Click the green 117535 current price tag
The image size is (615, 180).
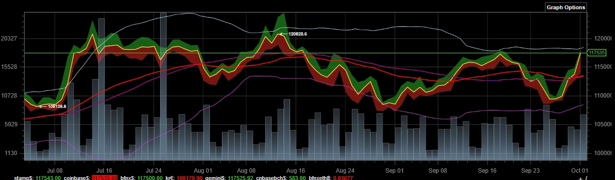596,53
